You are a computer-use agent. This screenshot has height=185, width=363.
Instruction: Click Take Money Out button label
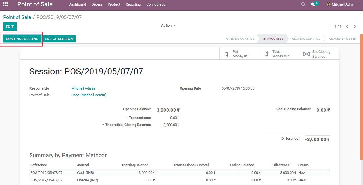pyautogui.click(x=281, y=54)
